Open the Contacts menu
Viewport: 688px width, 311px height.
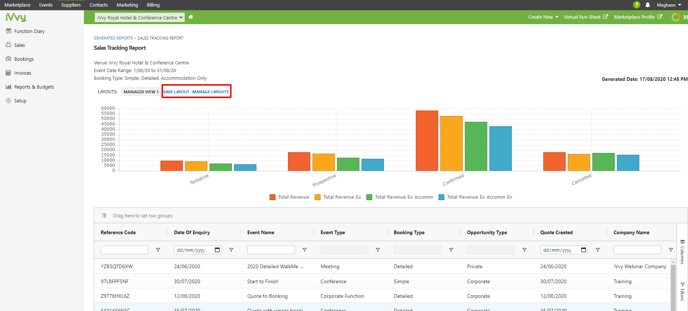point(99,5)
